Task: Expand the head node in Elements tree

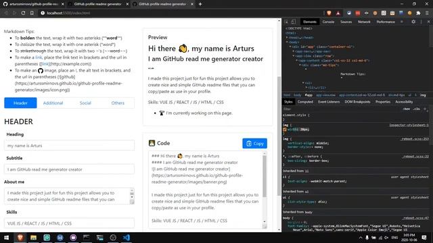Action: pos(287,38)
